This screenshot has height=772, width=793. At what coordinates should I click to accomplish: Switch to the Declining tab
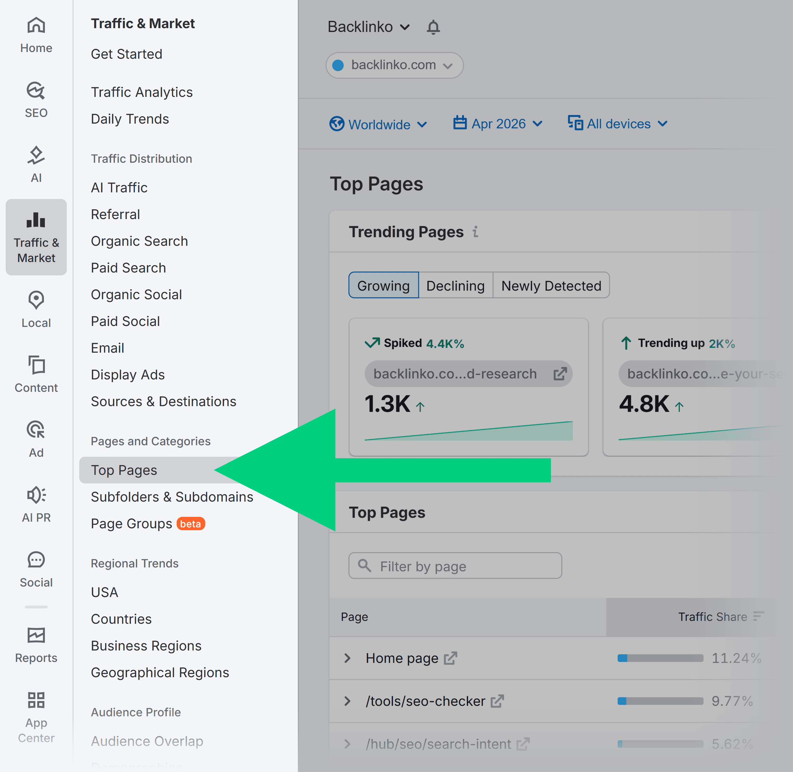(456, 285)
